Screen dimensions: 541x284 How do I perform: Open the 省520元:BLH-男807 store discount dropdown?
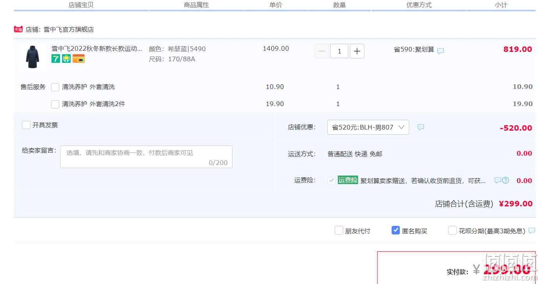pos(368,127)
